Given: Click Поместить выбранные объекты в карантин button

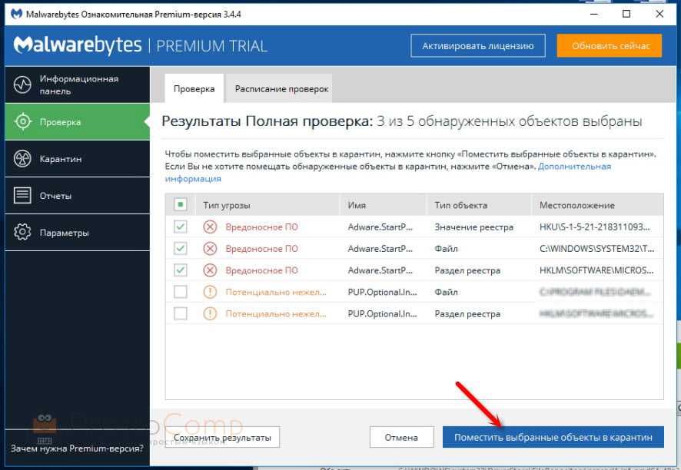Looking at the screenshot, I should coord(553,437).
